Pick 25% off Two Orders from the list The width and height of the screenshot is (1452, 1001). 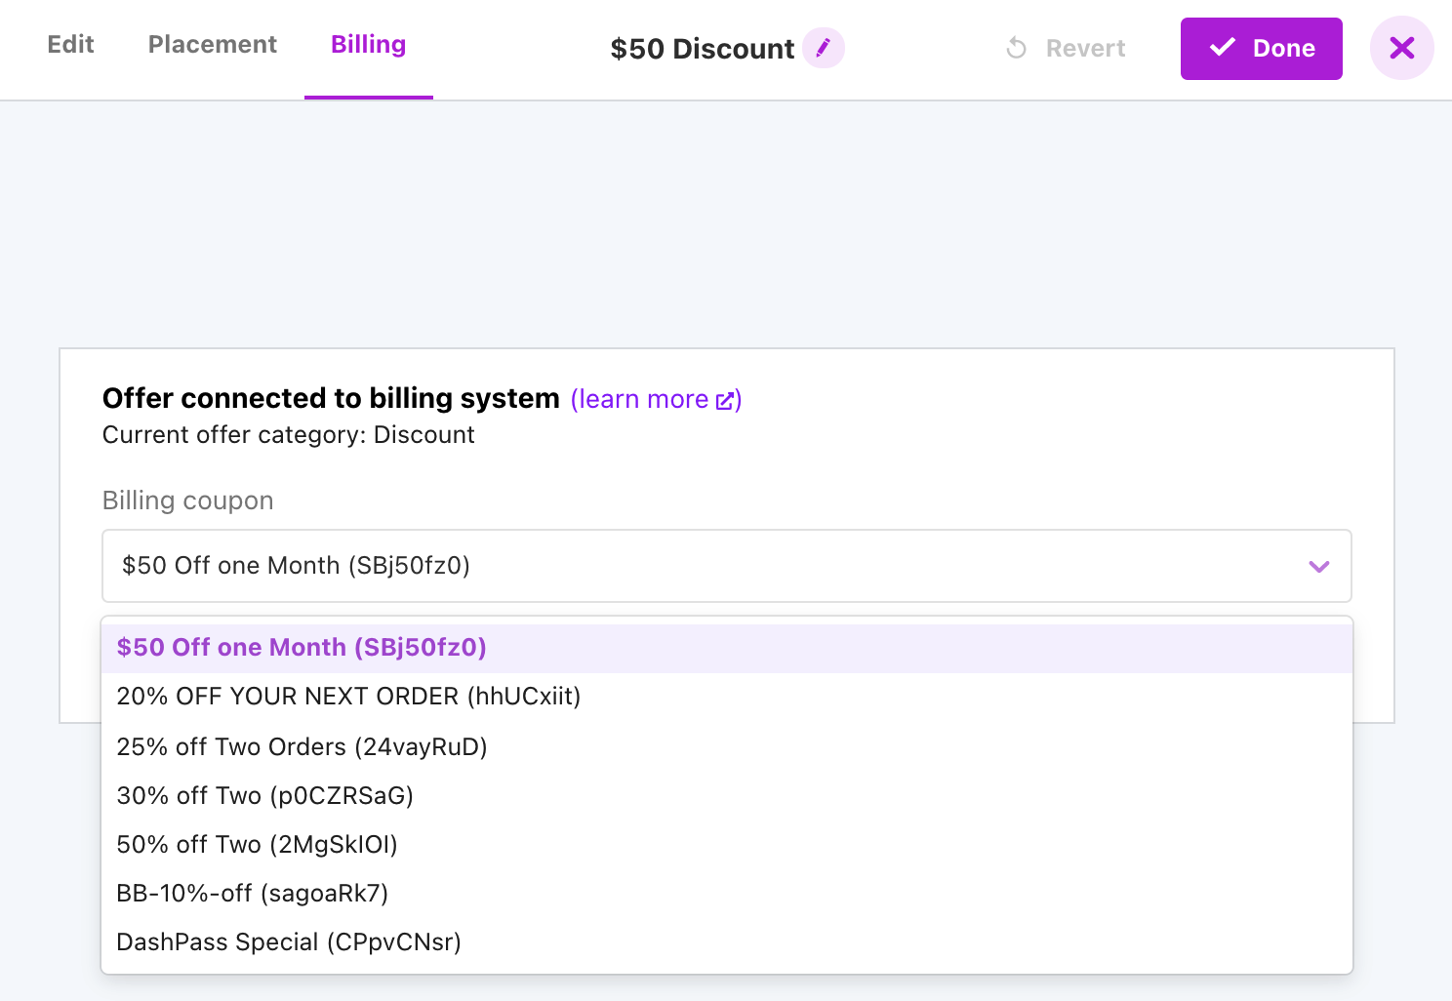[x=302, y=746]
